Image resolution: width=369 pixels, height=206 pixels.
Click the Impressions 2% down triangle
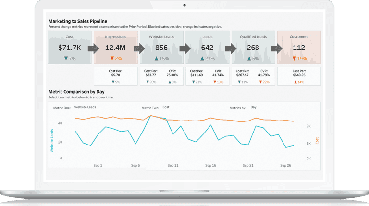pyautogui.click(x=112, y=58)
